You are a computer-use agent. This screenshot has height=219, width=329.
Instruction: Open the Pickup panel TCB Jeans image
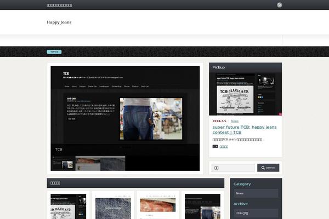click(x=245, y=94)
